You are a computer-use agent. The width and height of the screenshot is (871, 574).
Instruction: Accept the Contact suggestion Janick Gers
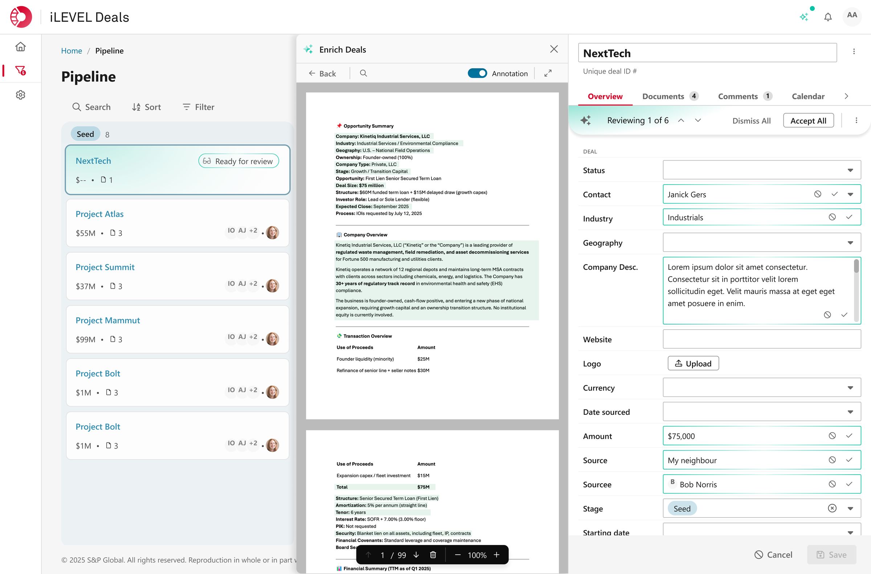point(834,194)
